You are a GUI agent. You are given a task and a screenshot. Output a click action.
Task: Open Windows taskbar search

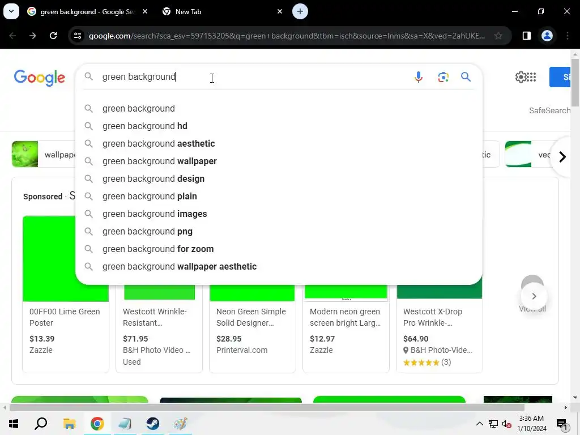[x=41, y=424]
